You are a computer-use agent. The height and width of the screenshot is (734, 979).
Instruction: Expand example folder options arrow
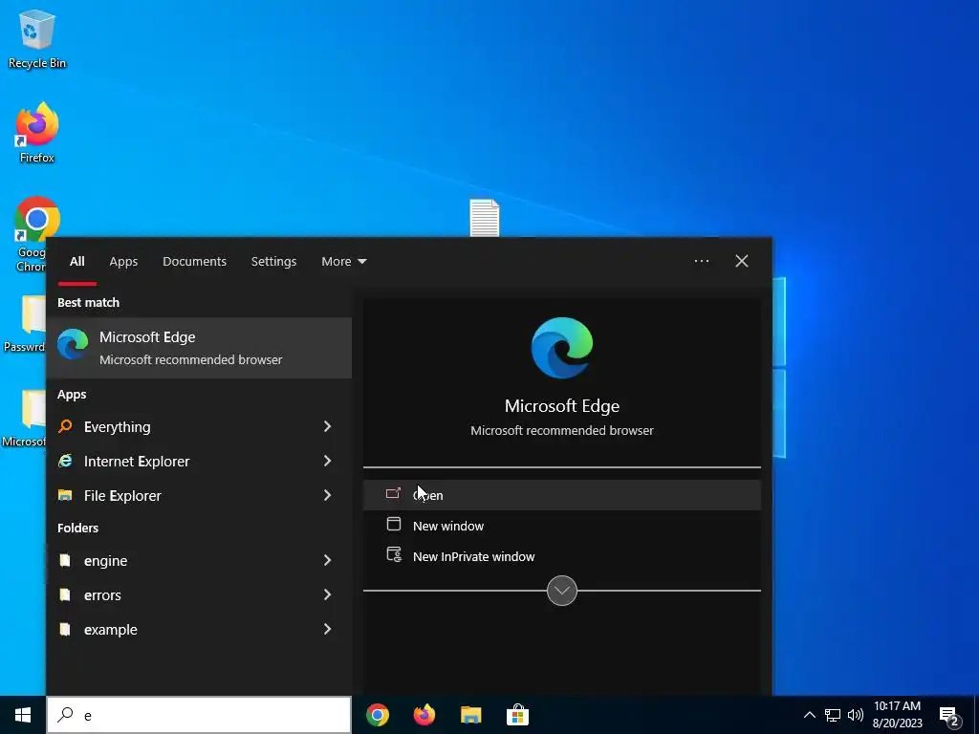pyautogui.click(x=327, y=629)
